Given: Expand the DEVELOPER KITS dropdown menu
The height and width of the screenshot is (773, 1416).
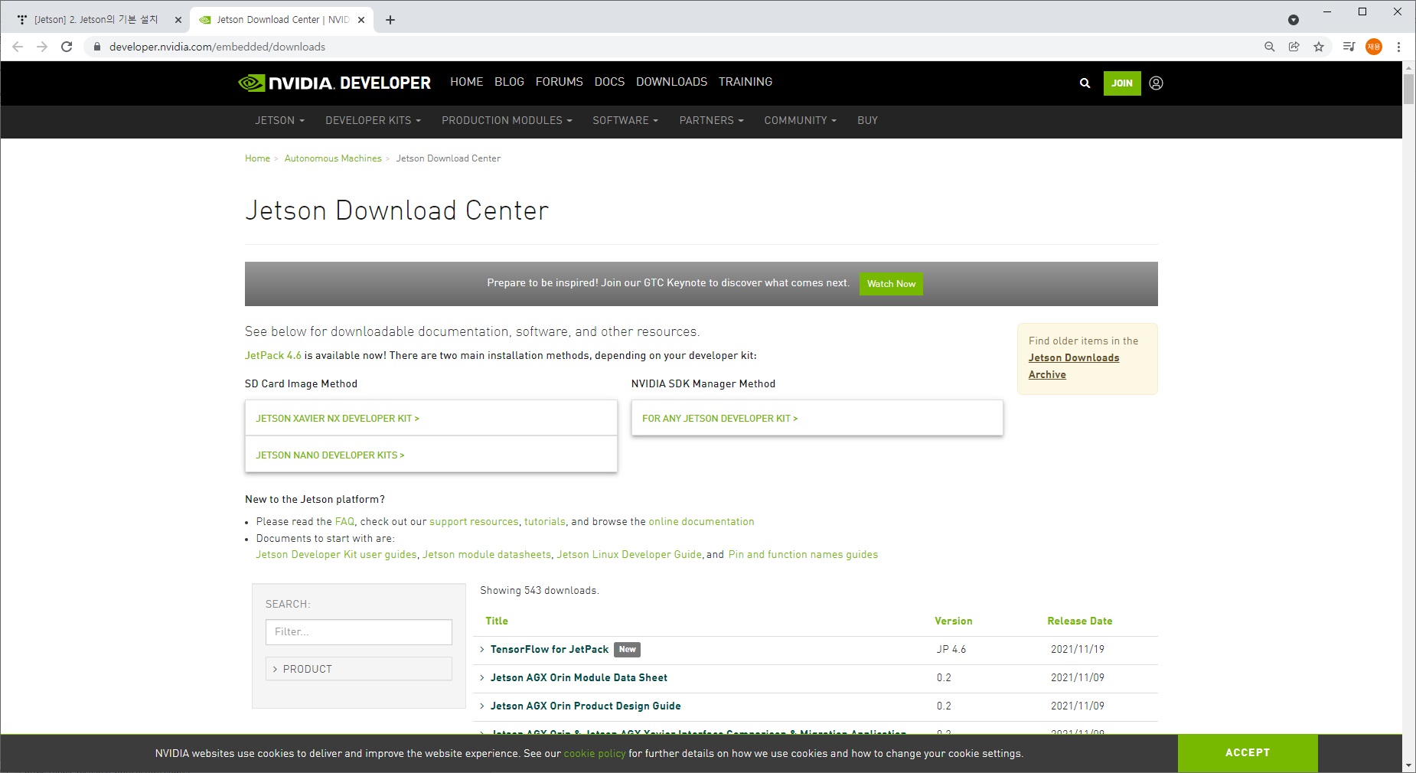Looking at the screenshot, I should pyautogui.click(x=373, y=120).
